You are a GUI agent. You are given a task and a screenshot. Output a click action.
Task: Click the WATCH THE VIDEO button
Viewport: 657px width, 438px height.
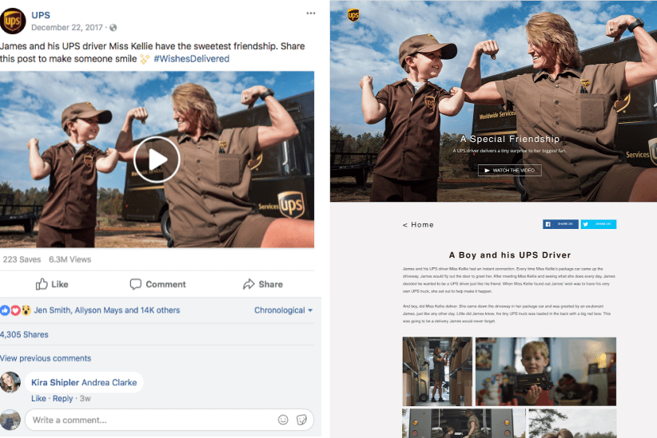coord(509,171)
